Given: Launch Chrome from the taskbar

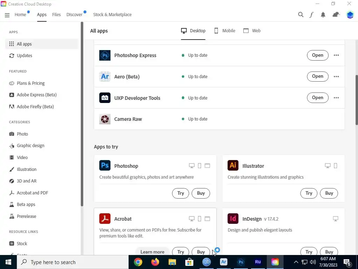Looking at the screenshot, I should pos(138,262).
